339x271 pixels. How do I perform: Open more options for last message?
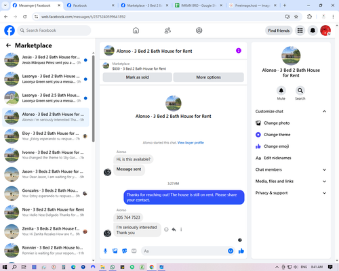[181, 230]
